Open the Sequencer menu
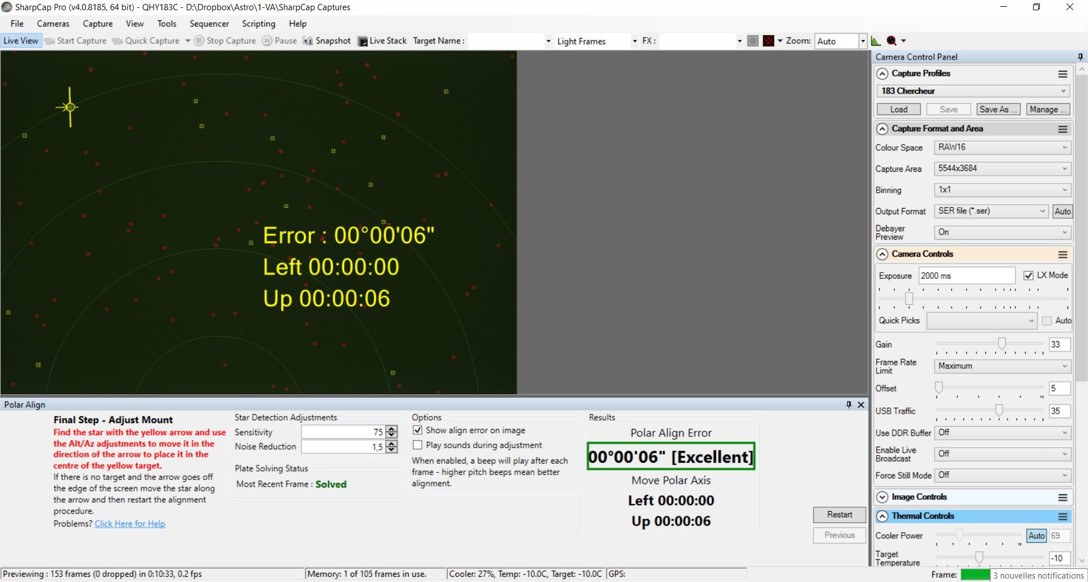Viewport: 1088px width, 582px height. point(209,24)
